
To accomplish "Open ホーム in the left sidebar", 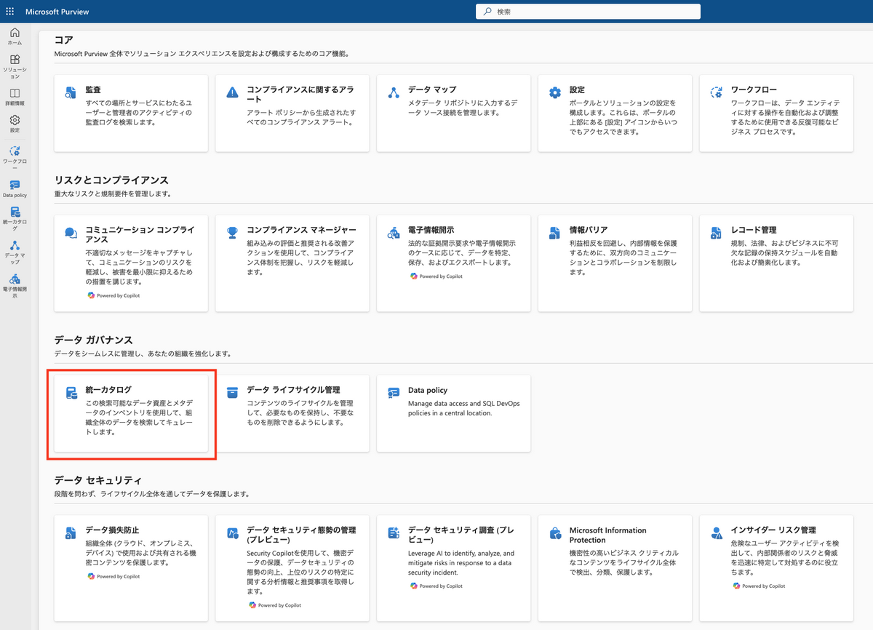I will point(15,36).
